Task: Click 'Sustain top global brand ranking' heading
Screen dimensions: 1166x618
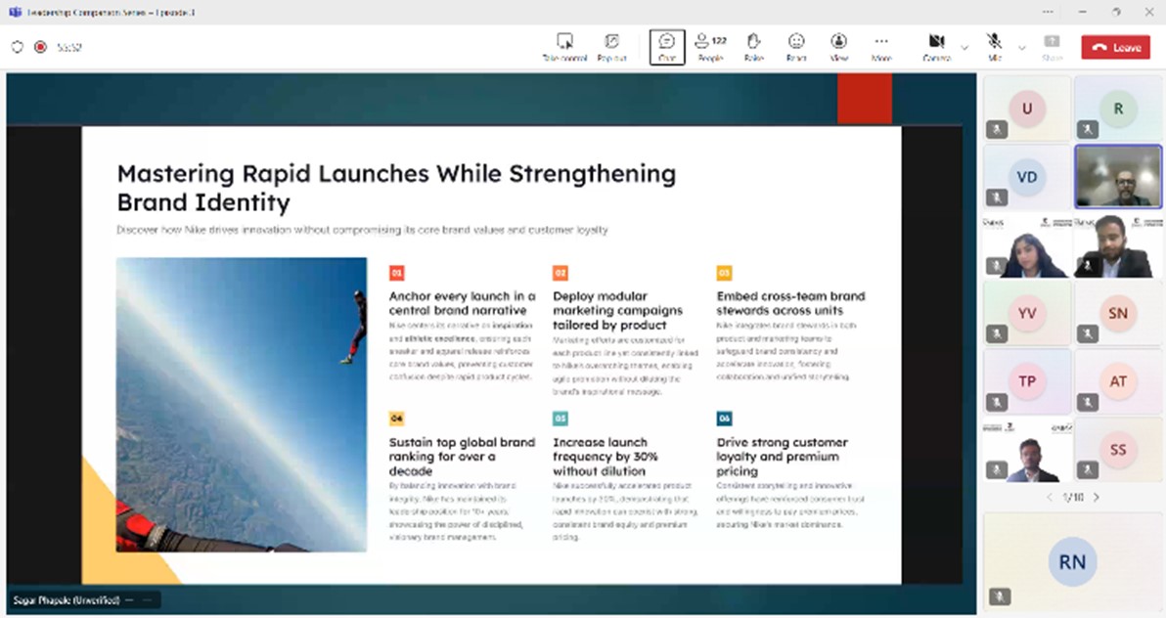Action: tap(462, 456)
